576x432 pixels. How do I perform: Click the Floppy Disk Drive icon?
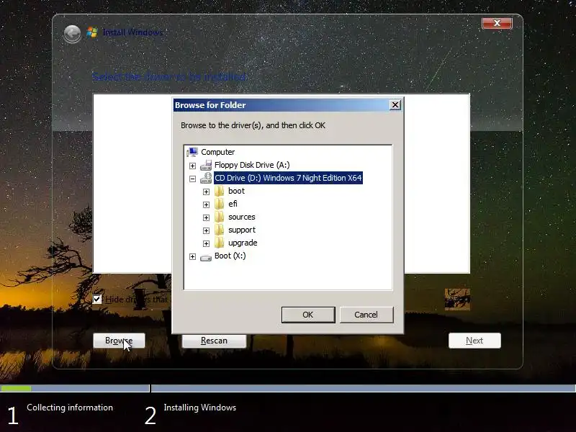tap(206, 165)
